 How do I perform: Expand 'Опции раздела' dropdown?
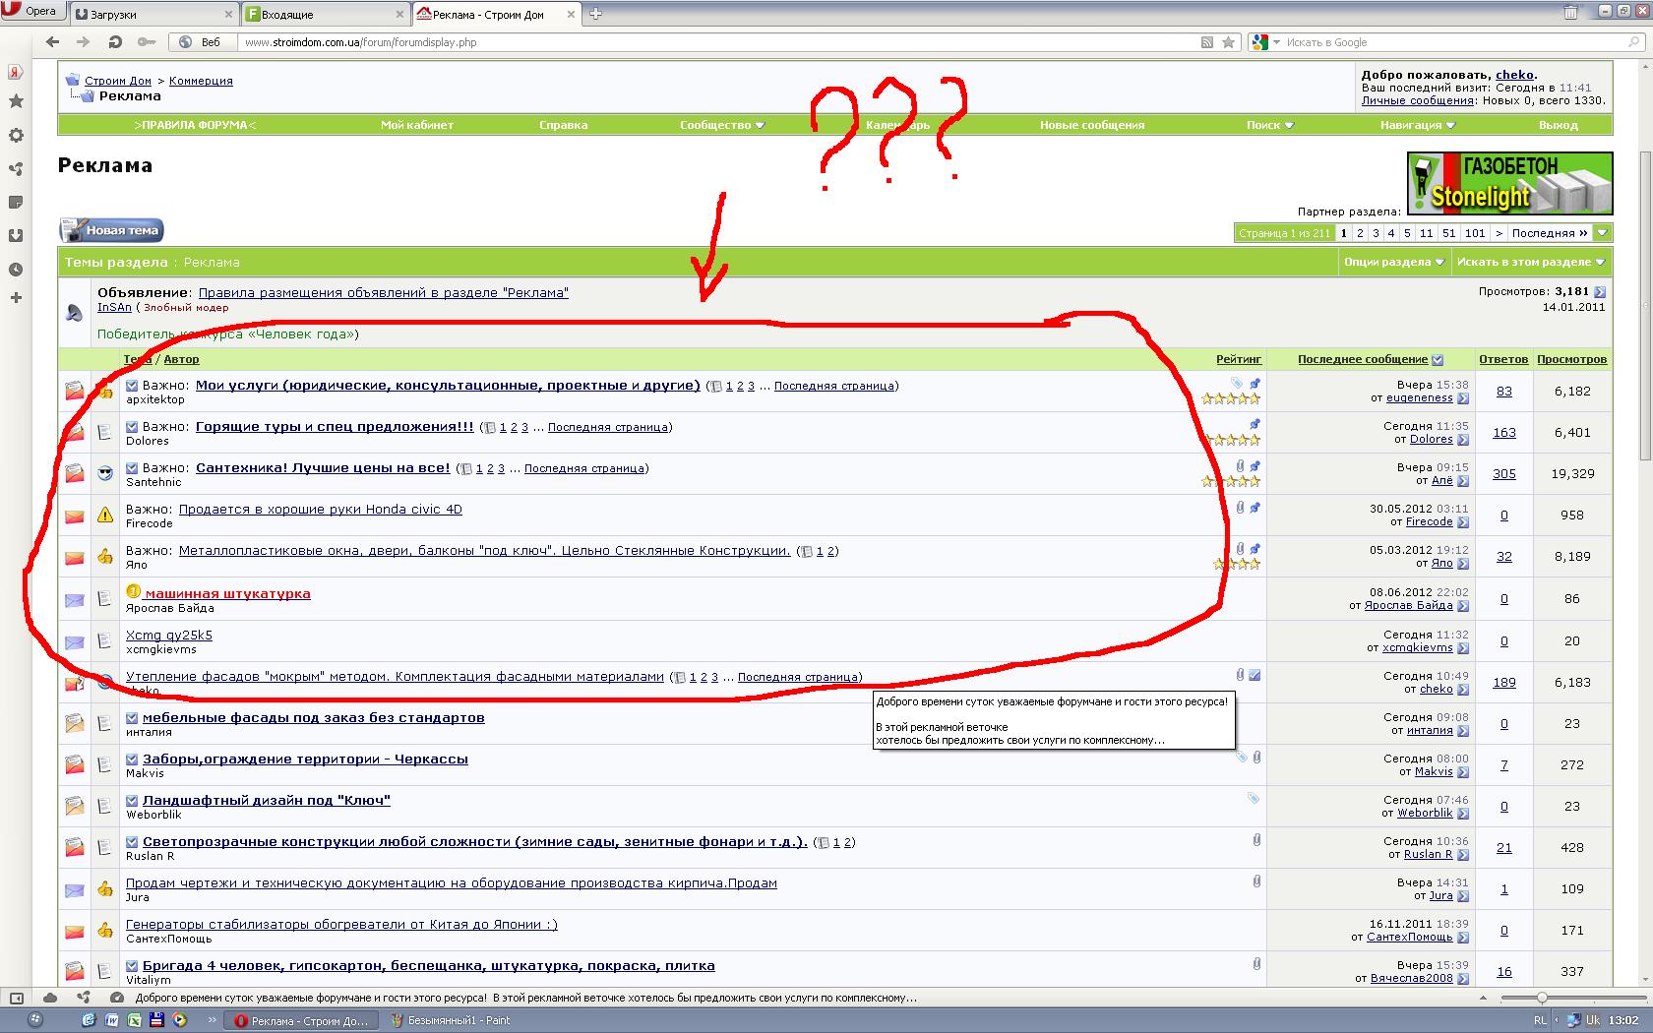click(x=1393, y=262)
